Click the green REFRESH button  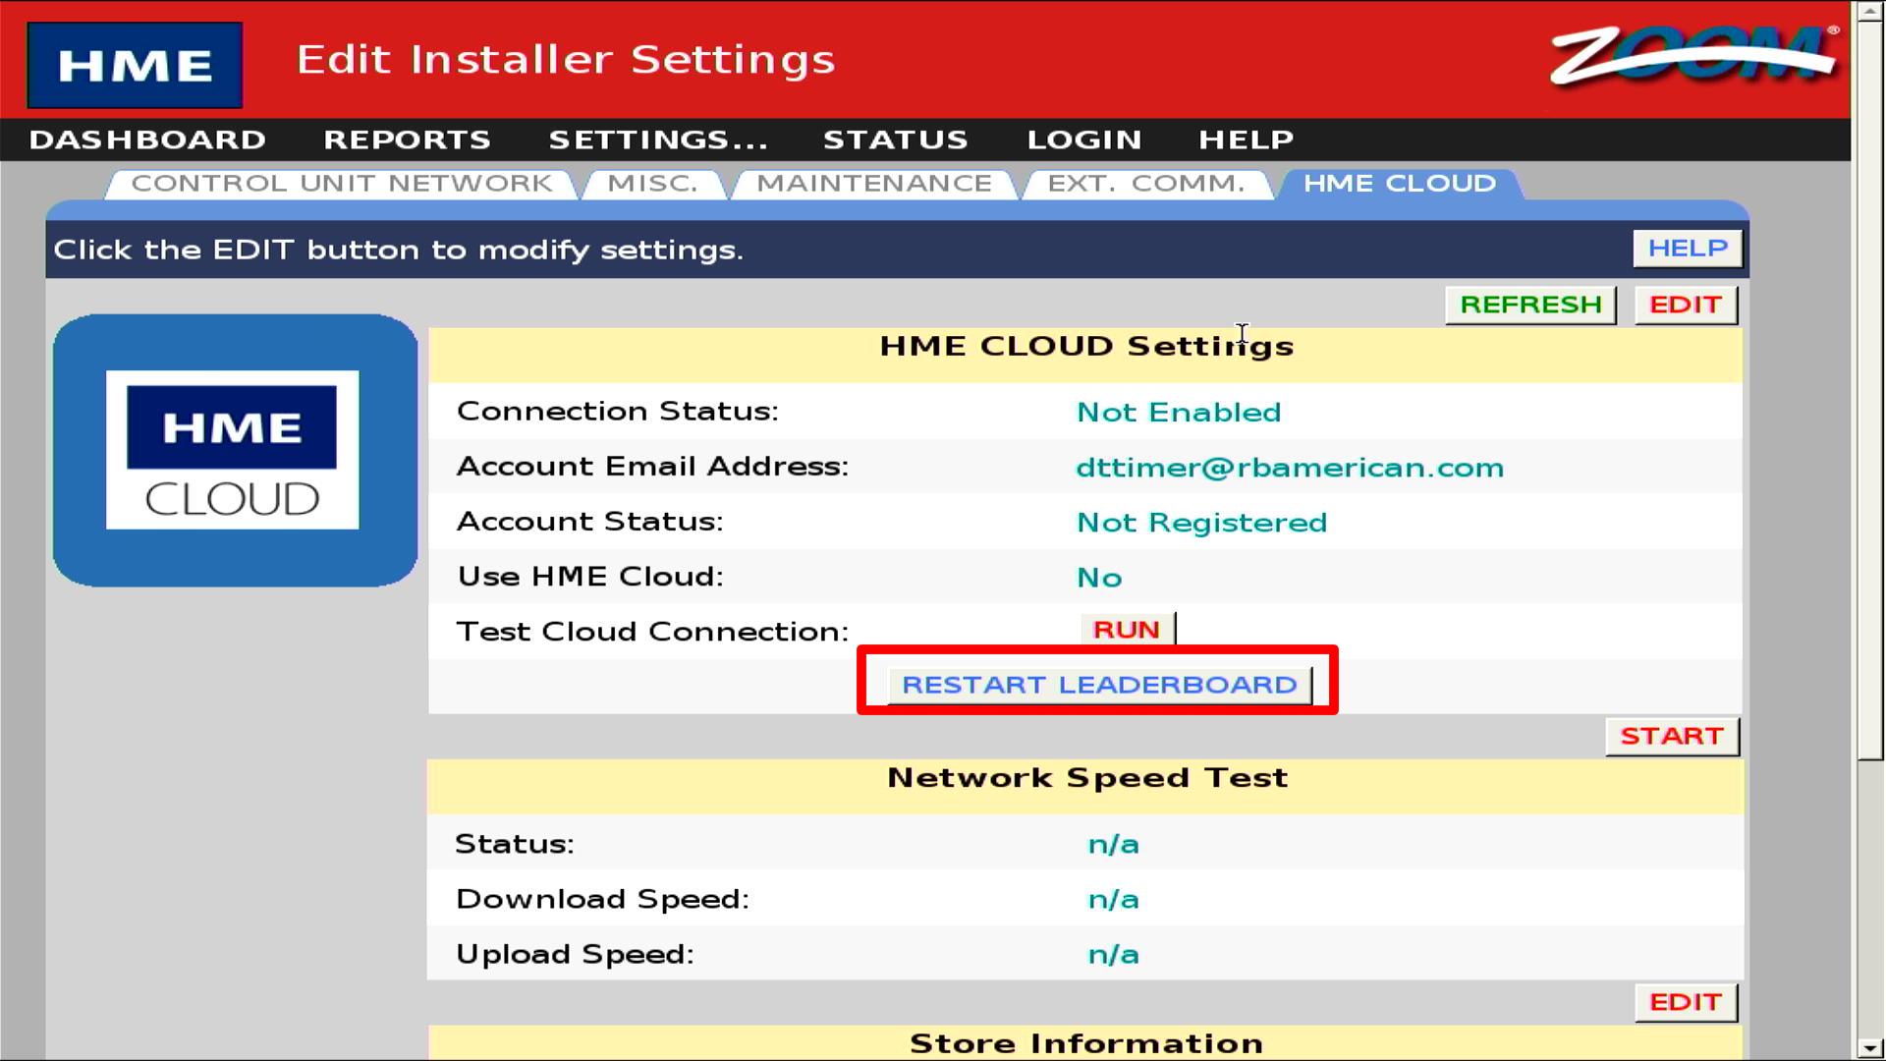click(x=1529, y=305)
